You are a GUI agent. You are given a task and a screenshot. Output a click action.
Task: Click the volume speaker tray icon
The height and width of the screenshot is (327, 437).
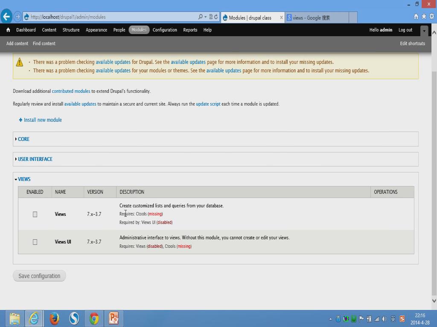385,319
